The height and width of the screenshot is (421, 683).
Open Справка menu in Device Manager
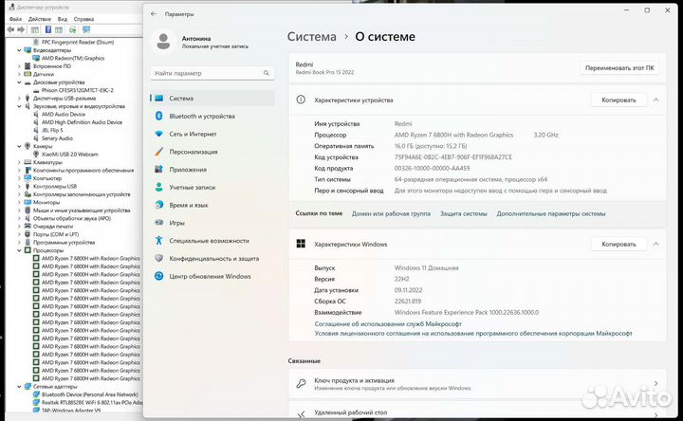point(83,19)
